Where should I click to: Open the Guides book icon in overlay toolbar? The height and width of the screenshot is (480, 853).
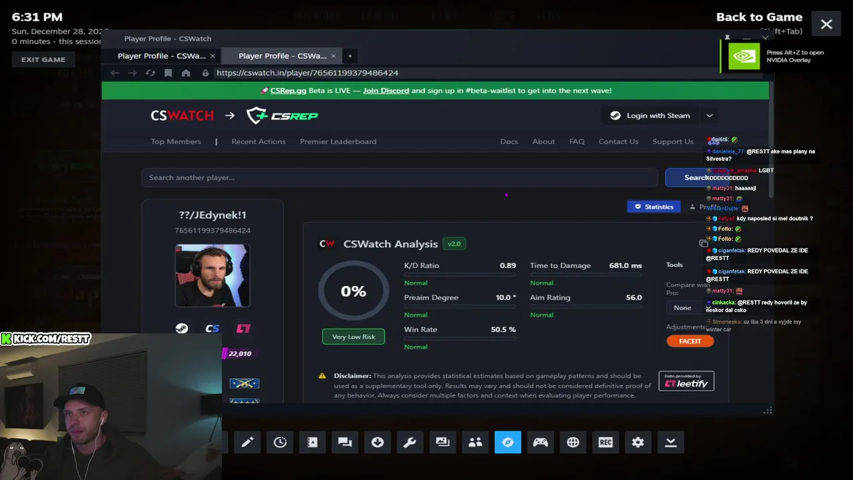tap(312, 442)
